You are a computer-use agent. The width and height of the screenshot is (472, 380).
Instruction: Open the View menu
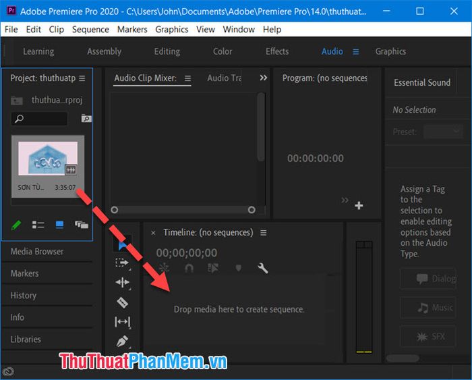click(x=206, y=30)
